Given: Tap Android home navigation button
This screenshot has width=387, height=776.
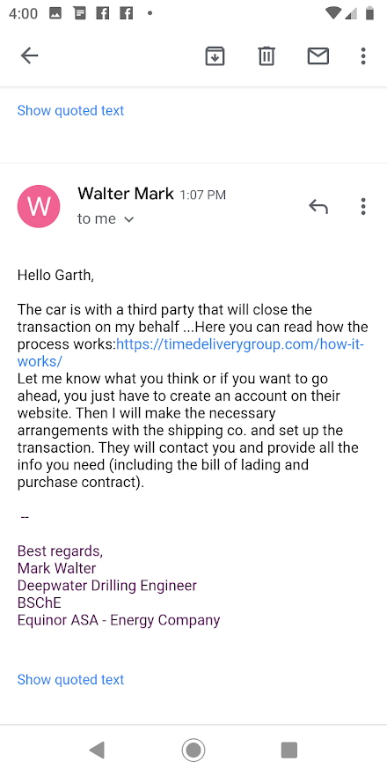Looking at the screenshot, I should tap(193, 750).
